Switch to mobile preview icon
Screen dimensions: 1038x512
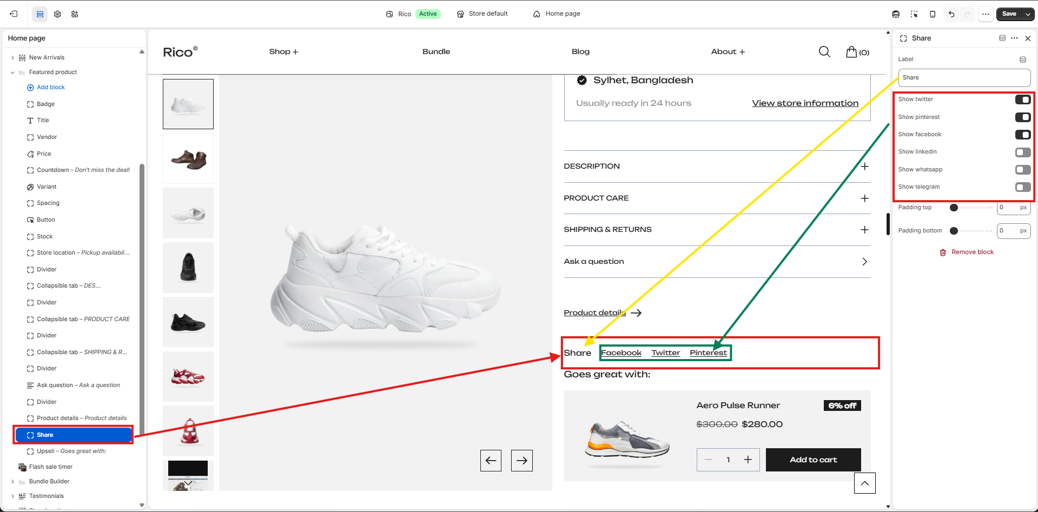point(933,14)
